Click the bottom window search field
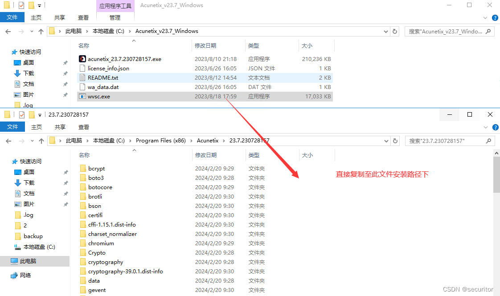The height and width of the screenshot is (296, 500). point(446,141)
